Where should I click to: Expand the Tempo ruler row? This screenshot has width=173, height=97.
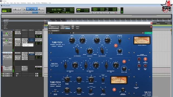pos(2,25)
